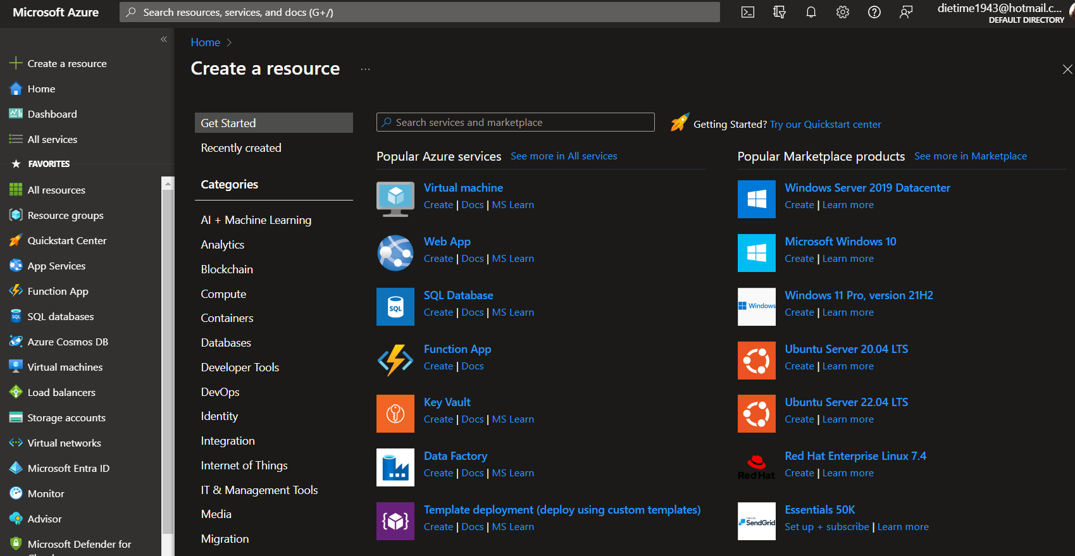The width and height of the screenshot is (1075, 556).
Task: Choose the Internet of Things category
Action: pyautogui.click(x=244, y=465)
